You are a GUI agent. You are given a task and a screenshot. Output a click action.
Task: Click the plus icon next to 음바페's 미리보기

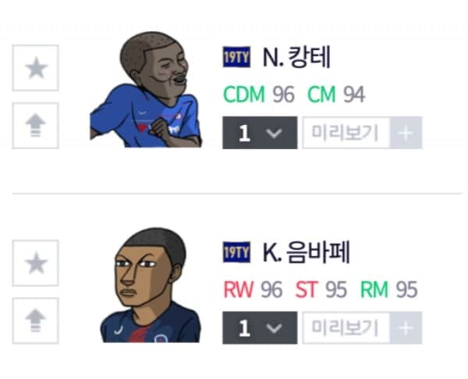406,328
